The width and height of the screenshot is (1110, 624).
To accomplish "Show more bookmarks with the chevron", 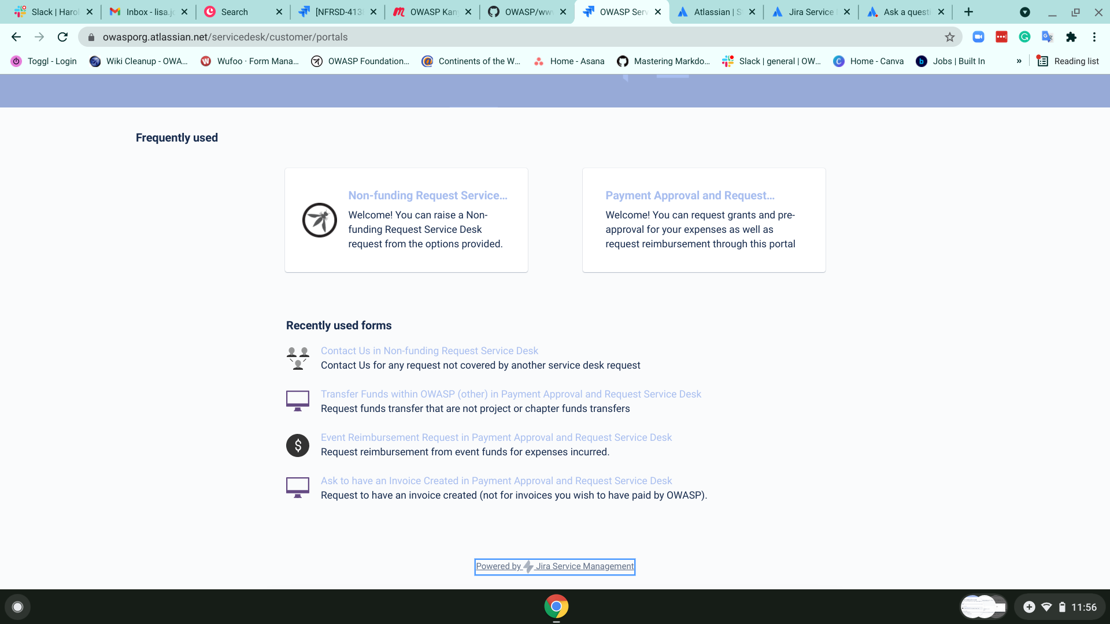I will click(x=1019, y=61).
